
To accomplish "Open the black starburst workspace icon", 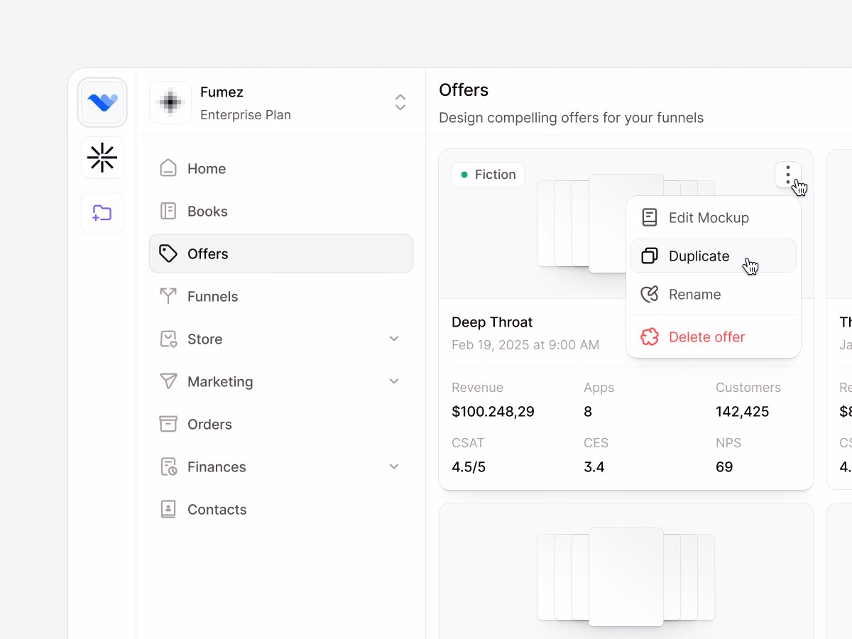I will (x=102, y=158).
